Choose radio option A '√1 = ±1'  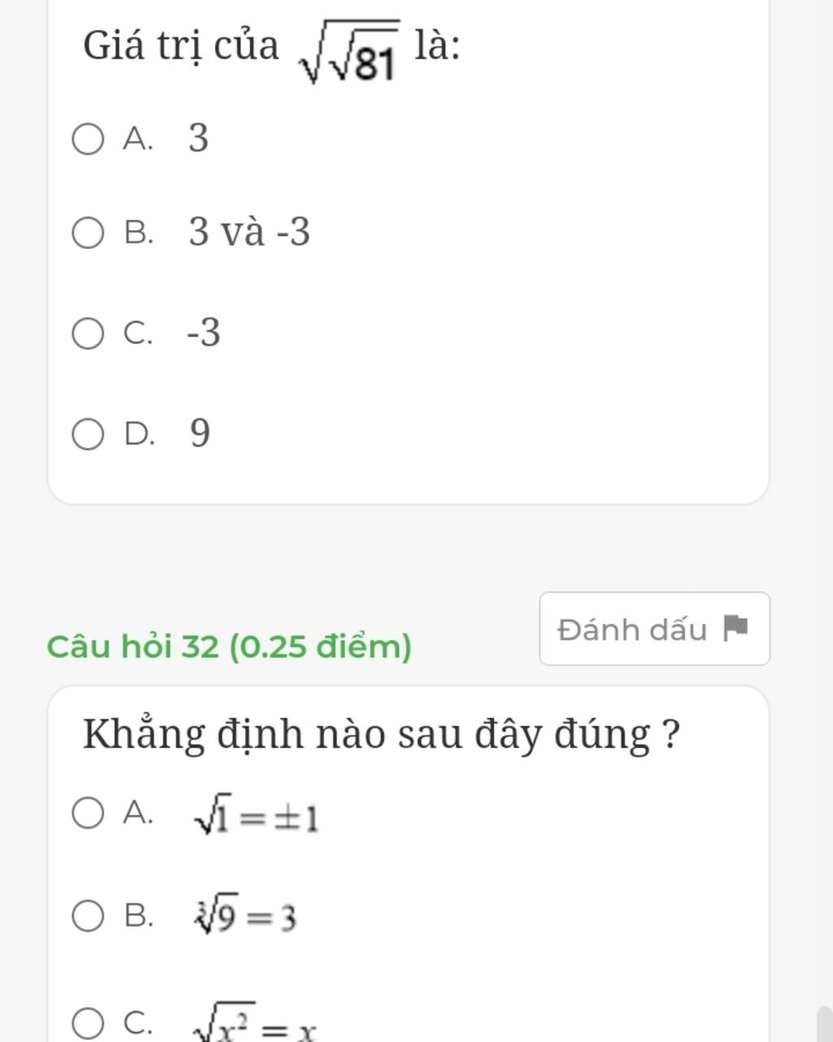click(x=88, y=812)
